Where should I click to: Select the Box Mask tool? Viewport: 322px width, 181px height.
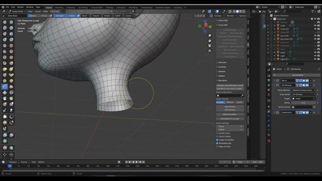pyautogui.click(x=5, y=117)
